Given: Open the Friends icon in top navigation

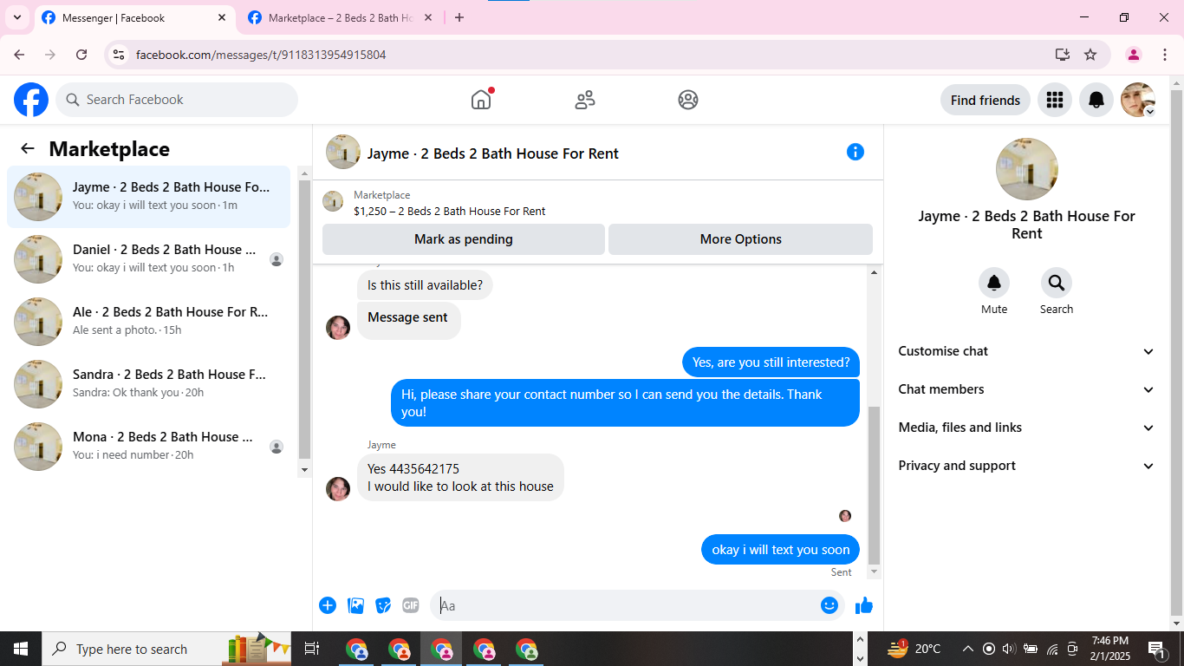Looking at the screenshot, I should point(585,100).
